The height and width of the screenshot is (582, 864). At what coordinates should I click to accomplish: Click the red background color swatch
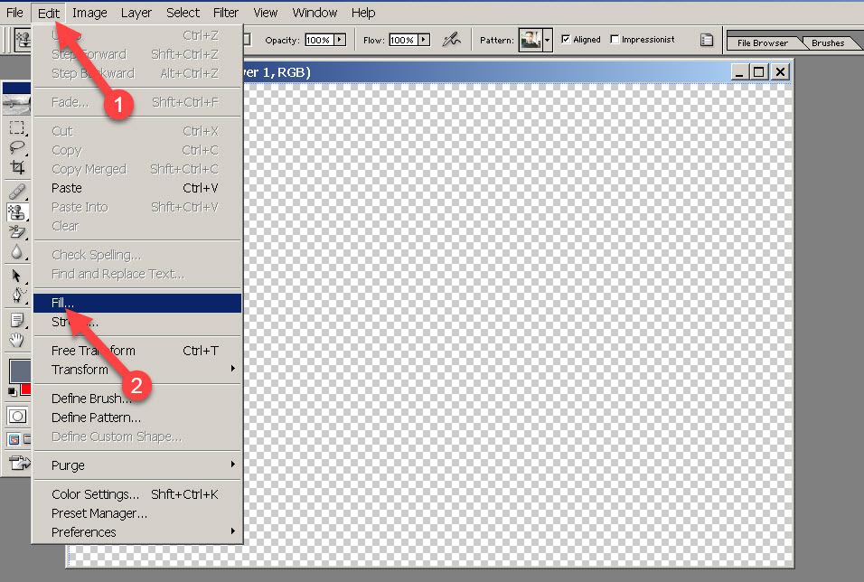[x=26, y=390]
